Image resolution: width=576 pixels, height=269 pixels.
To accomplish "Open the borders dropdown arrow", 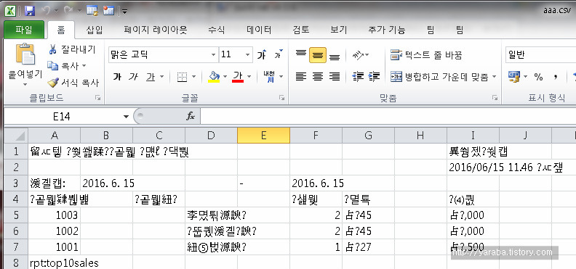I will [x=193, y=77].
